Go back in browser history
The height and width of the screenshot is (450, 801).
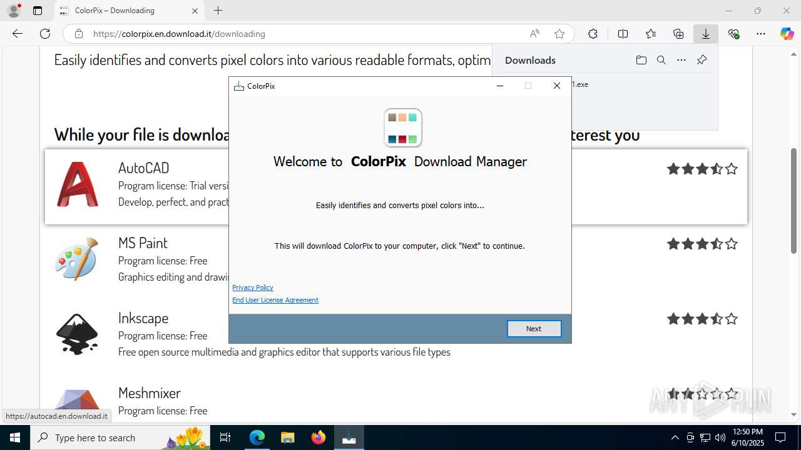point(18,34)
